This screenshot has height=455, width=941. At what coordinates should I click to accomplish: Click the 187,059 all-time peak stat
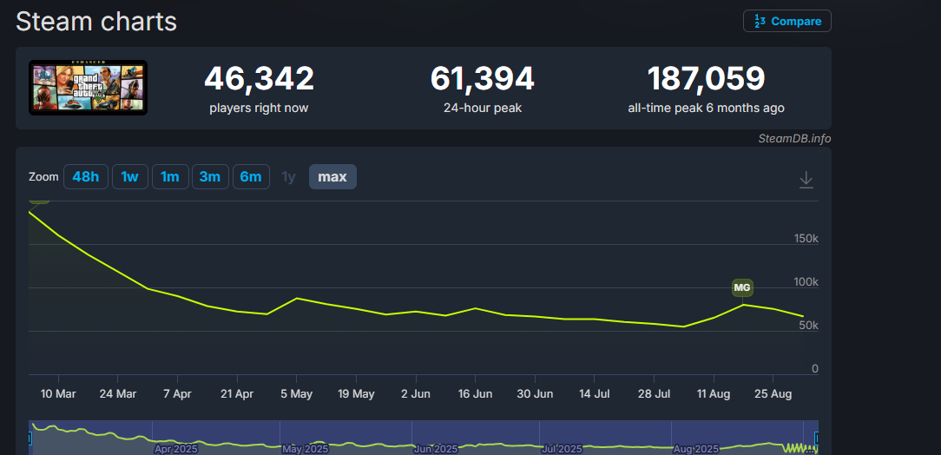tap(706, 79)
